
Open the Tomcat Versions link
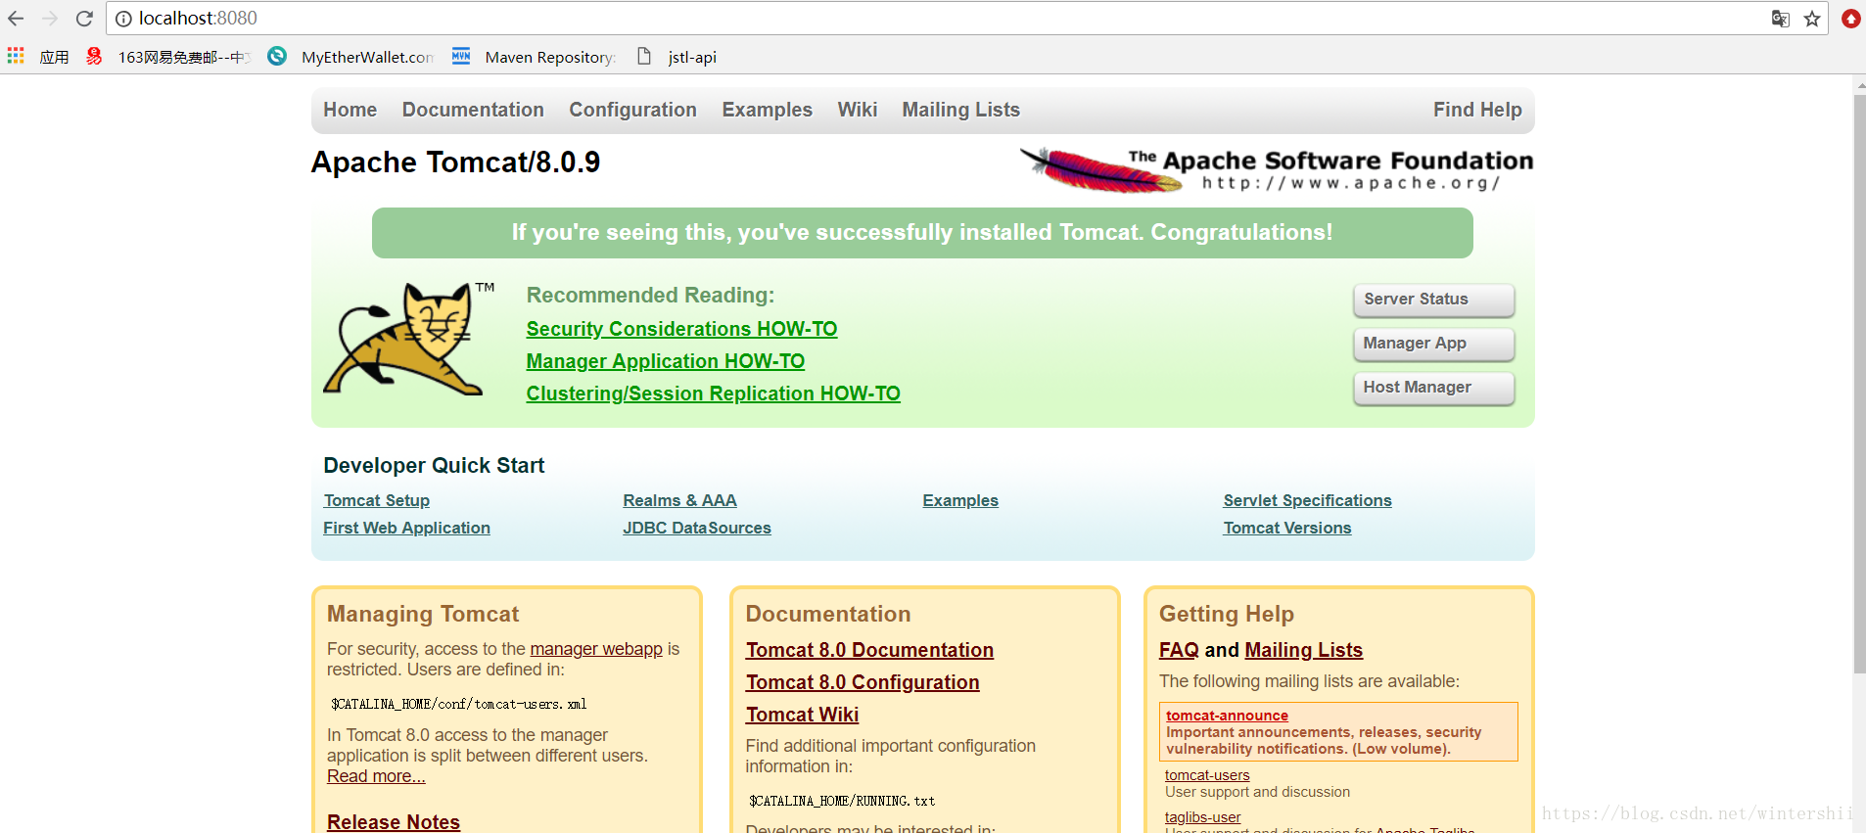point(1287,528)
